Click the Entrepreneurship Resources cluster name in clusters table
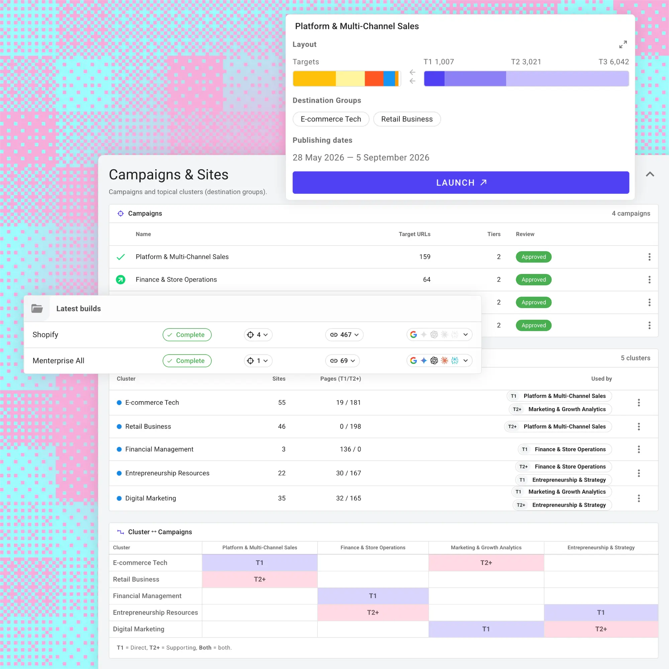 167,473
